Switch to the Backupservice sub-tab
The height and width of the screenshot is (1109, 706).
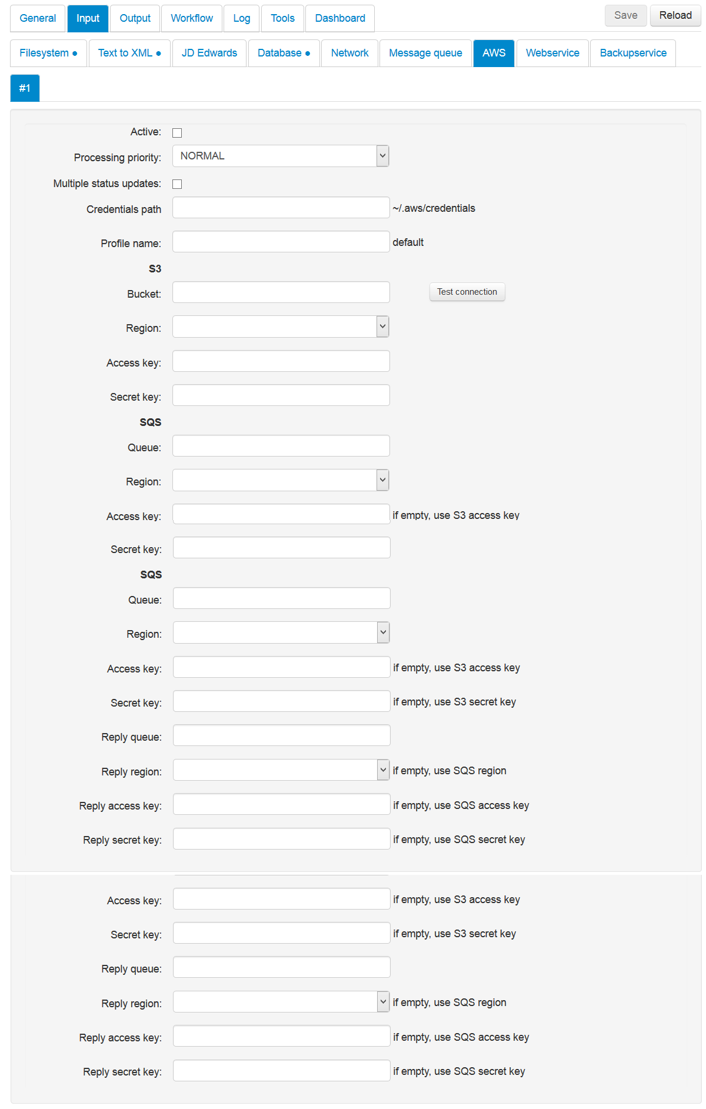click(633, 53)
